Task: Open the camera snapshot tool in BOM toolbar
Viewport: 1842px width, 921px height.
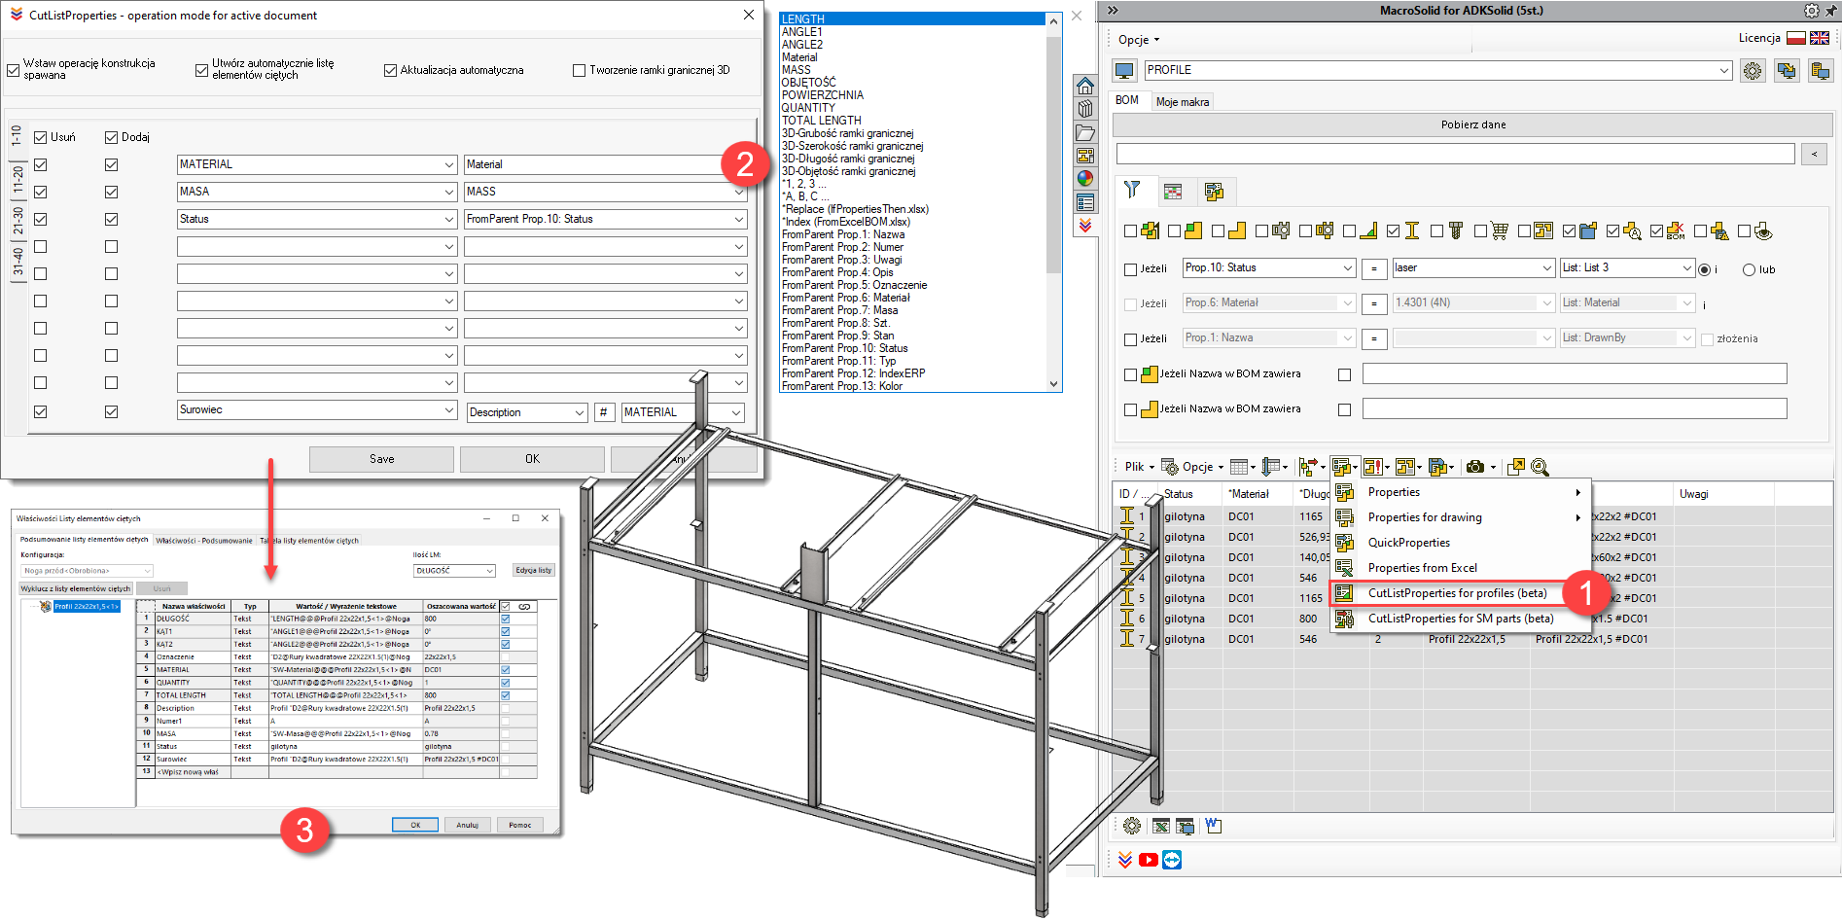Action: click(1475, 467)
